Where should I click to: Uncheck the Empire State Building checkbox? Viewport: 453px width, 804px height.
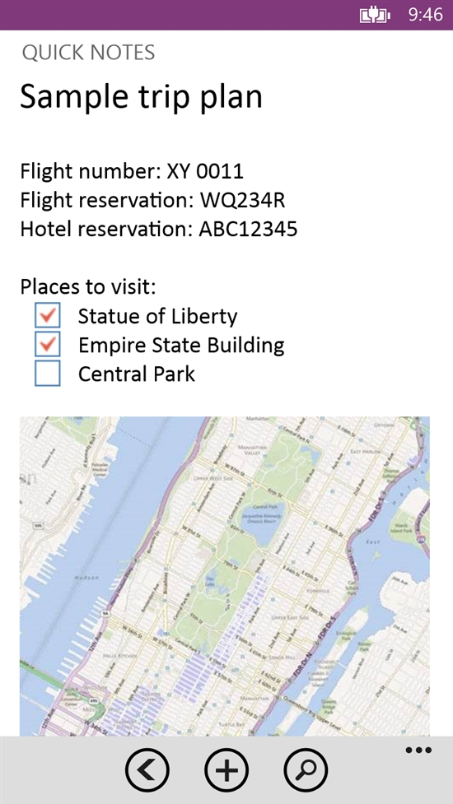click(x=48, y=344)
